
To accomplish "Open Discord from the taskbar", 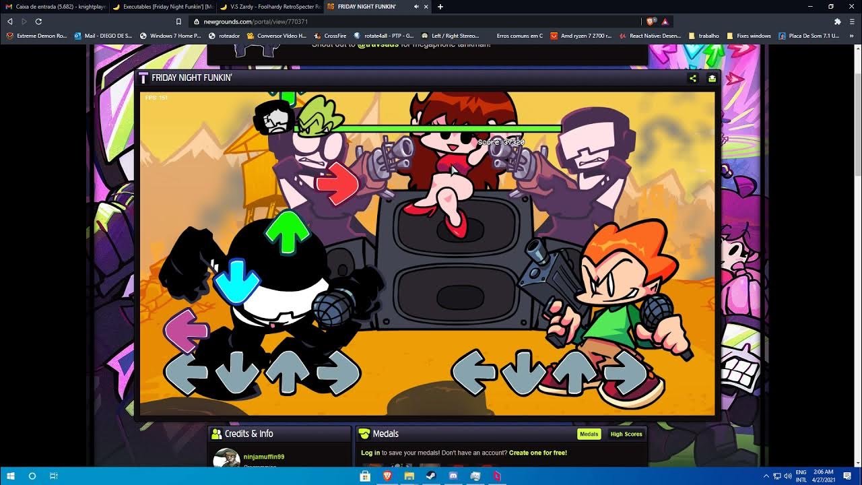I will [x=453, y=476].
